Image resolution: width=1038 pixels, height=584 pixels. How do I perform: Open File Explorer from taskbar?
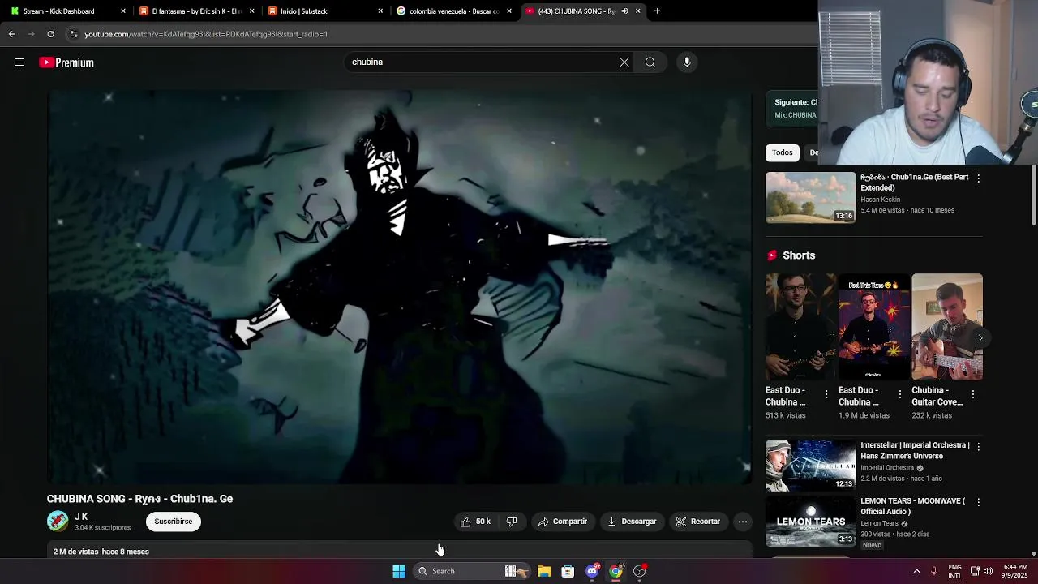coord(544,571)
